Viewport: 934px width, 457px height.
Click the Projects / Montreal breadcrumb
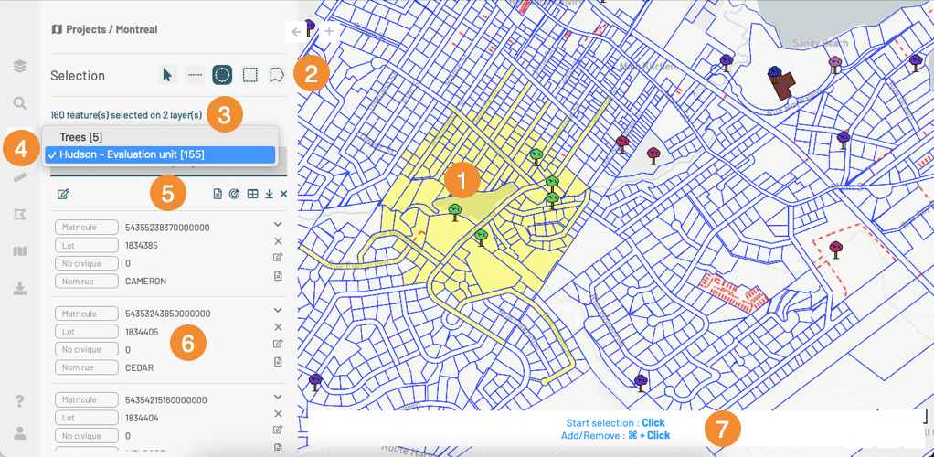point(104,29)
